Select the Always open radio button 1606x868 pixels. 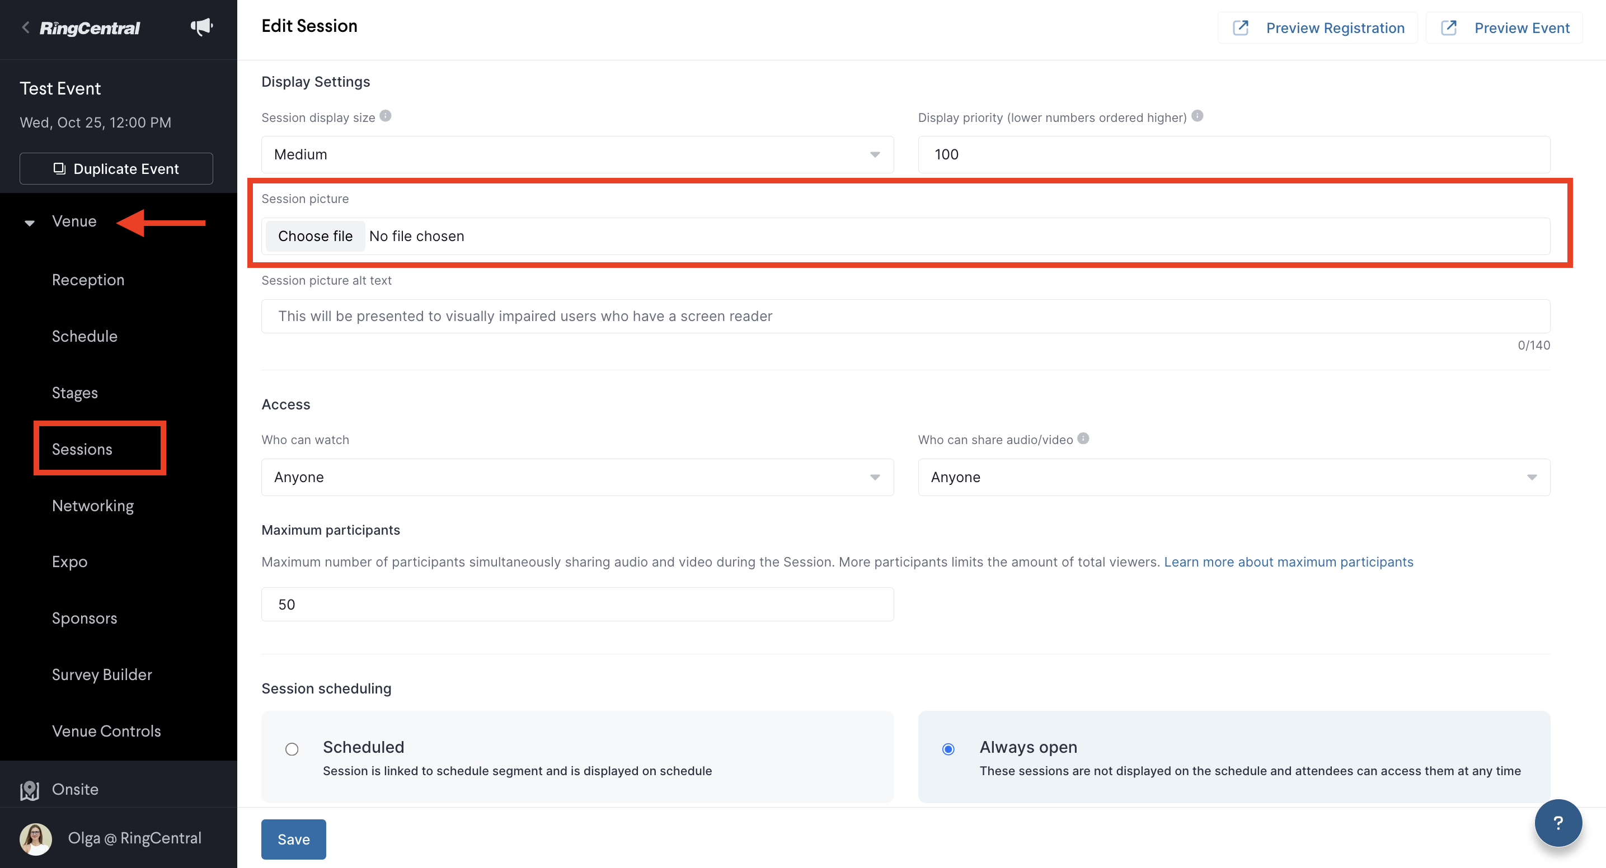tap(948, 749)
